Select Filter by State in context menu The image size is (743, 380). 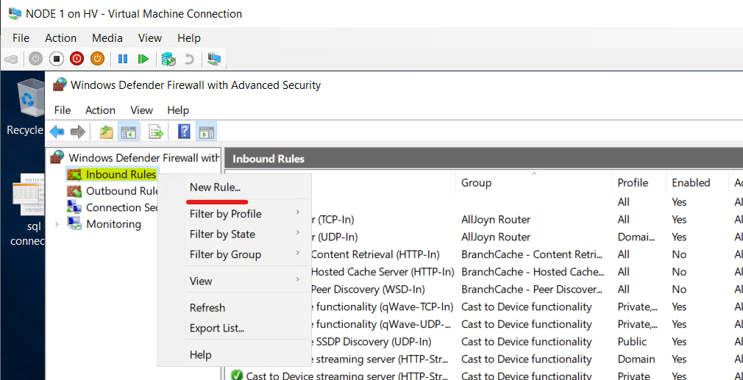tap(234, 234)
